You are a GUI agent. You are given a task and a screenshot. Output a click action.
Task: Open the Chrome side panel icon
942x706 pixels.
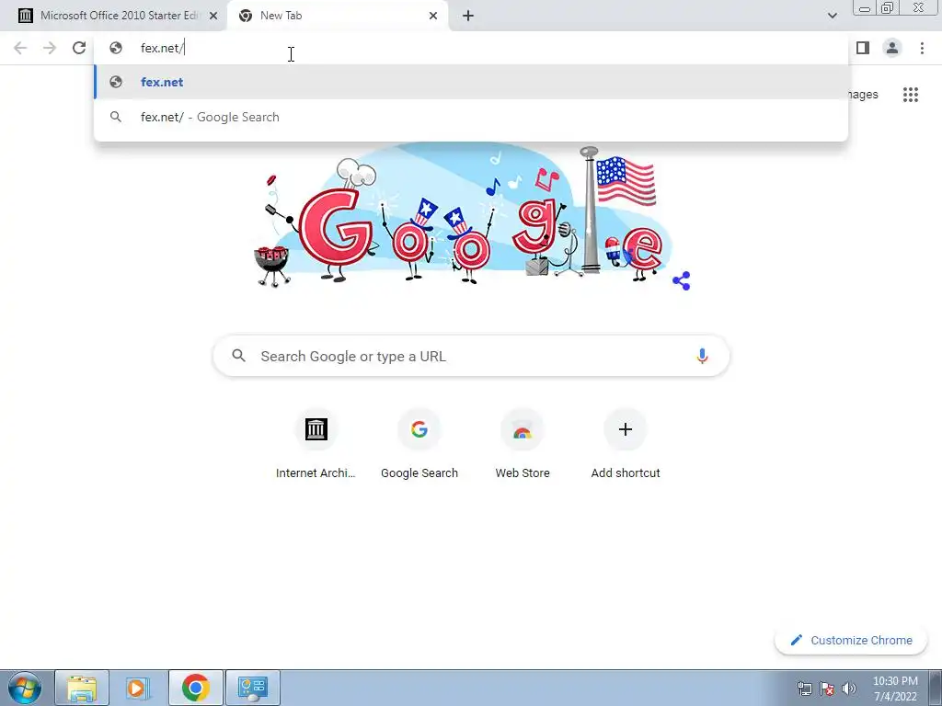(x=863, y=48)
